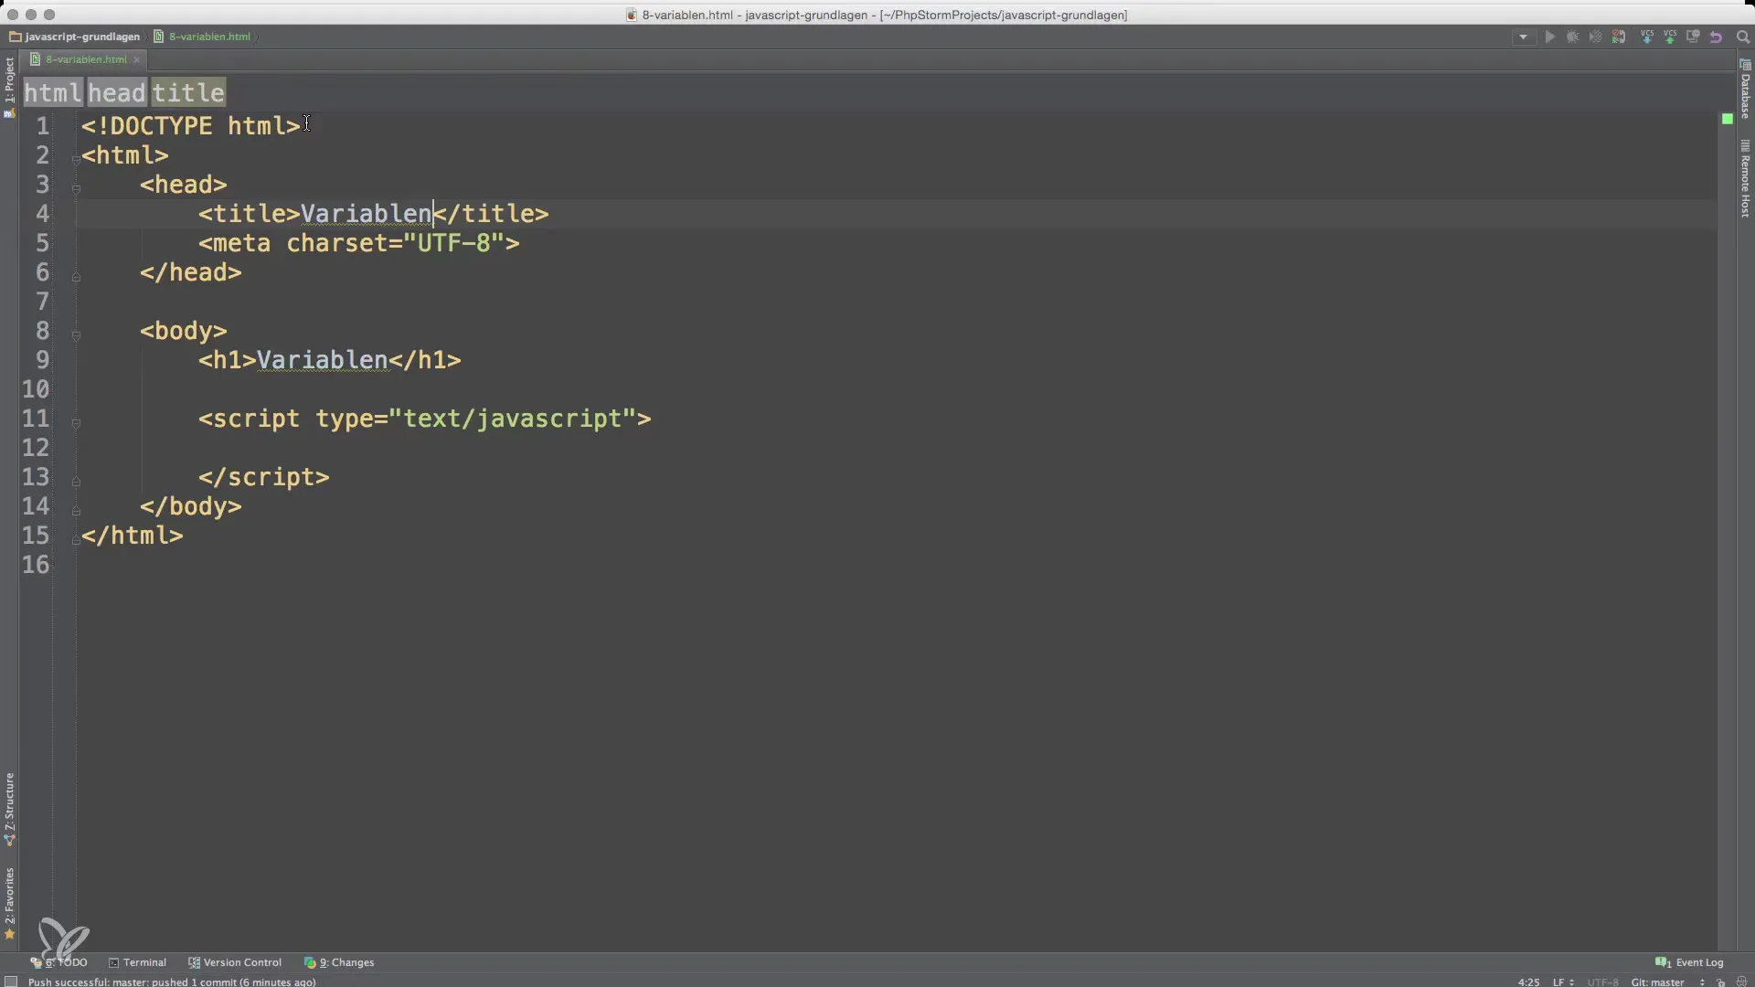The height and width of the screenshot is (987, 1755).
Task: Collapse fold marker at closing head line 6
Action: tap(76, 276)
